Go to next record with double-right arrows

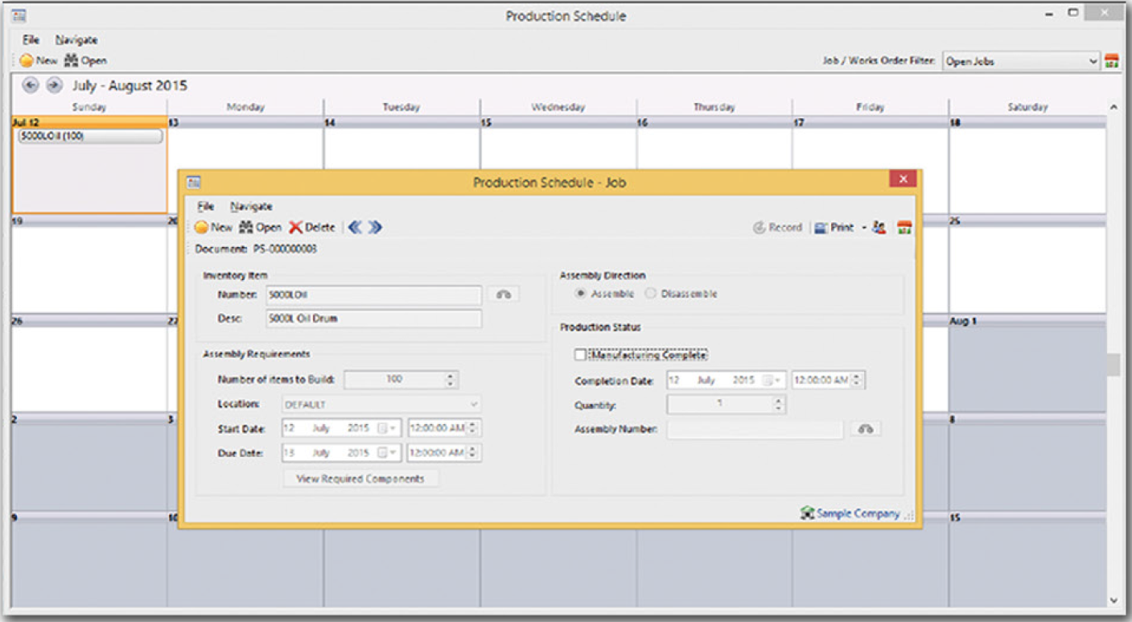click(375, 228)
